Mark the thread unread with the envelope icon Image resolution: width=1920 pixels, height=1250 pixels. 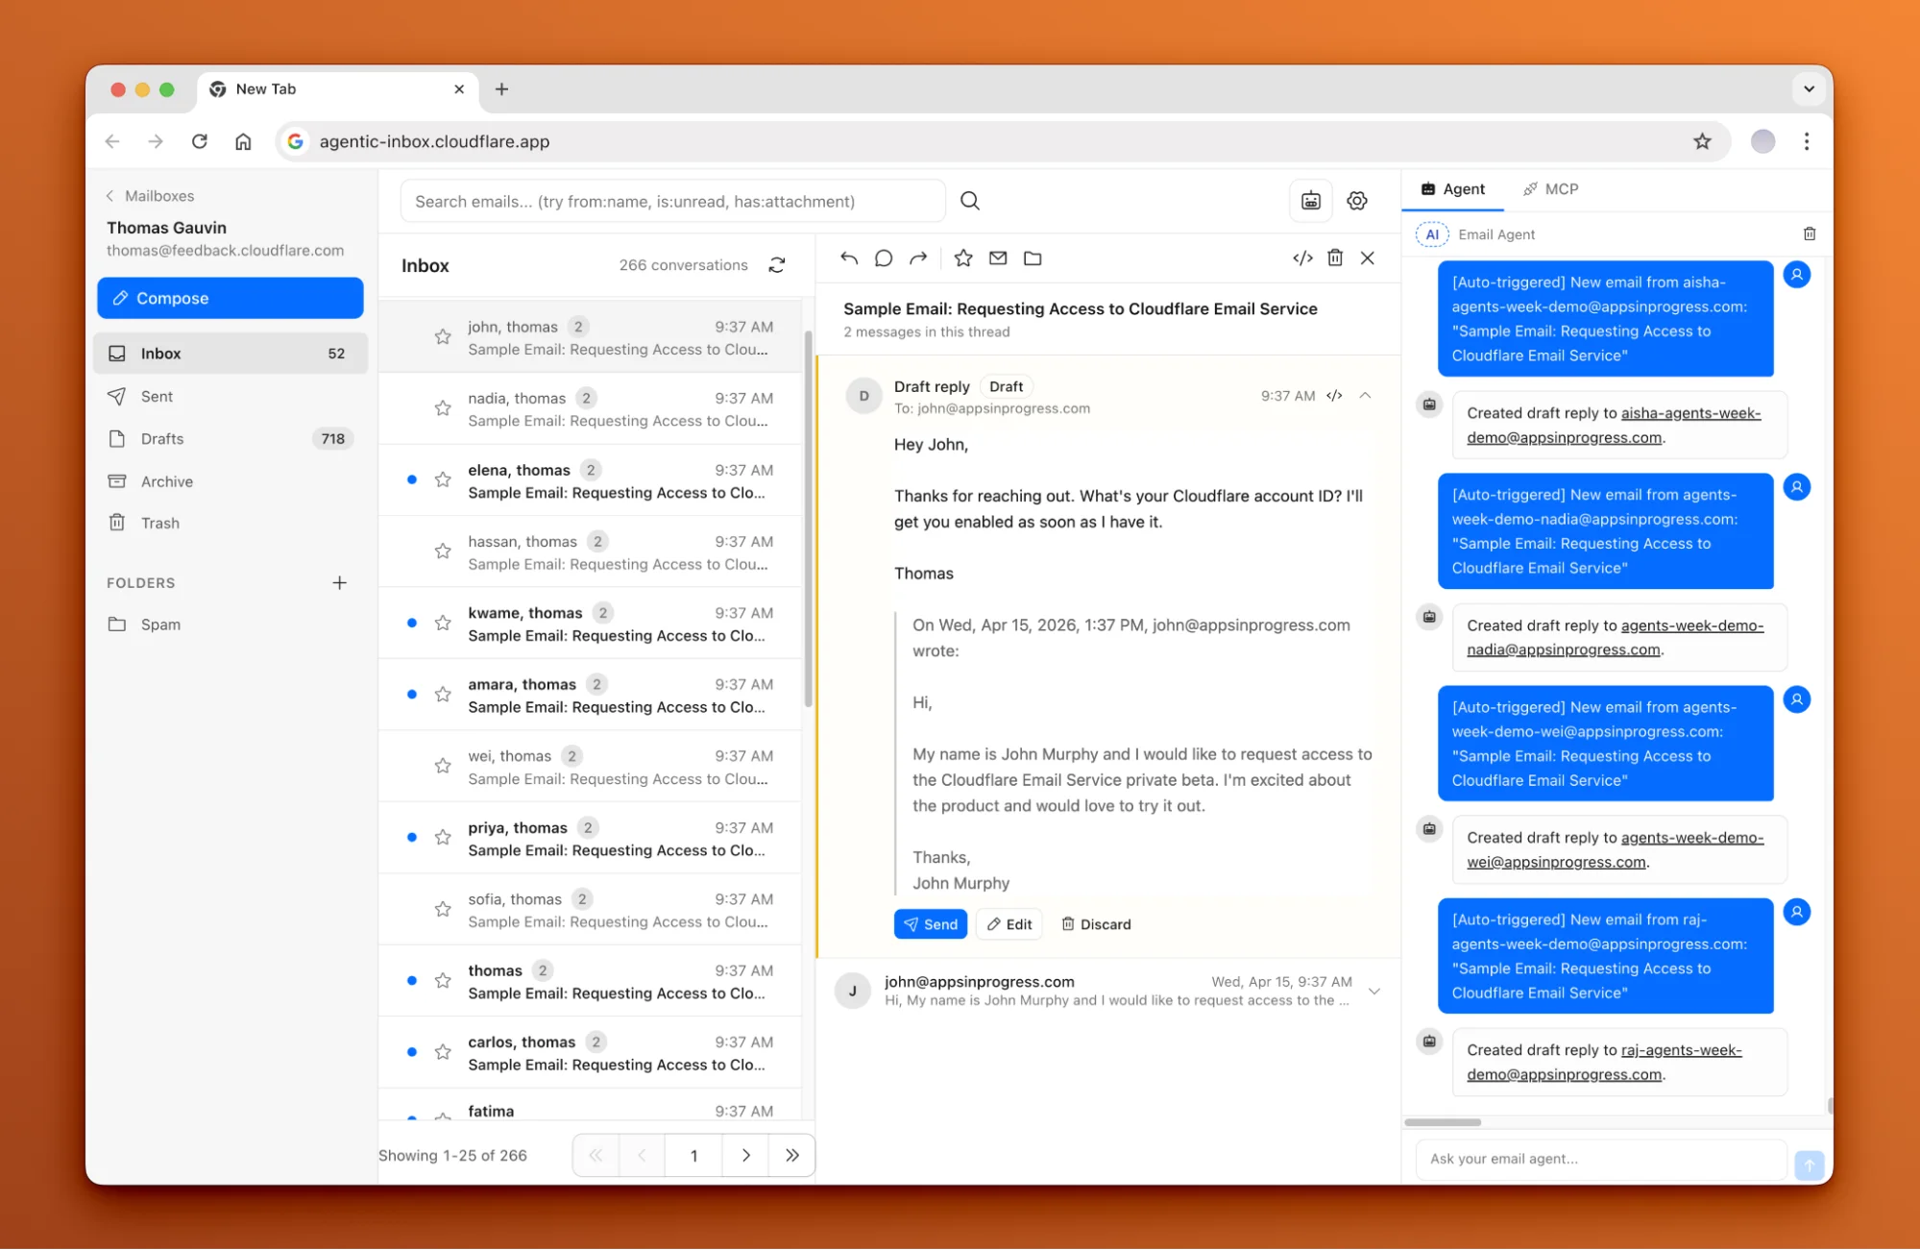[997, 257]
